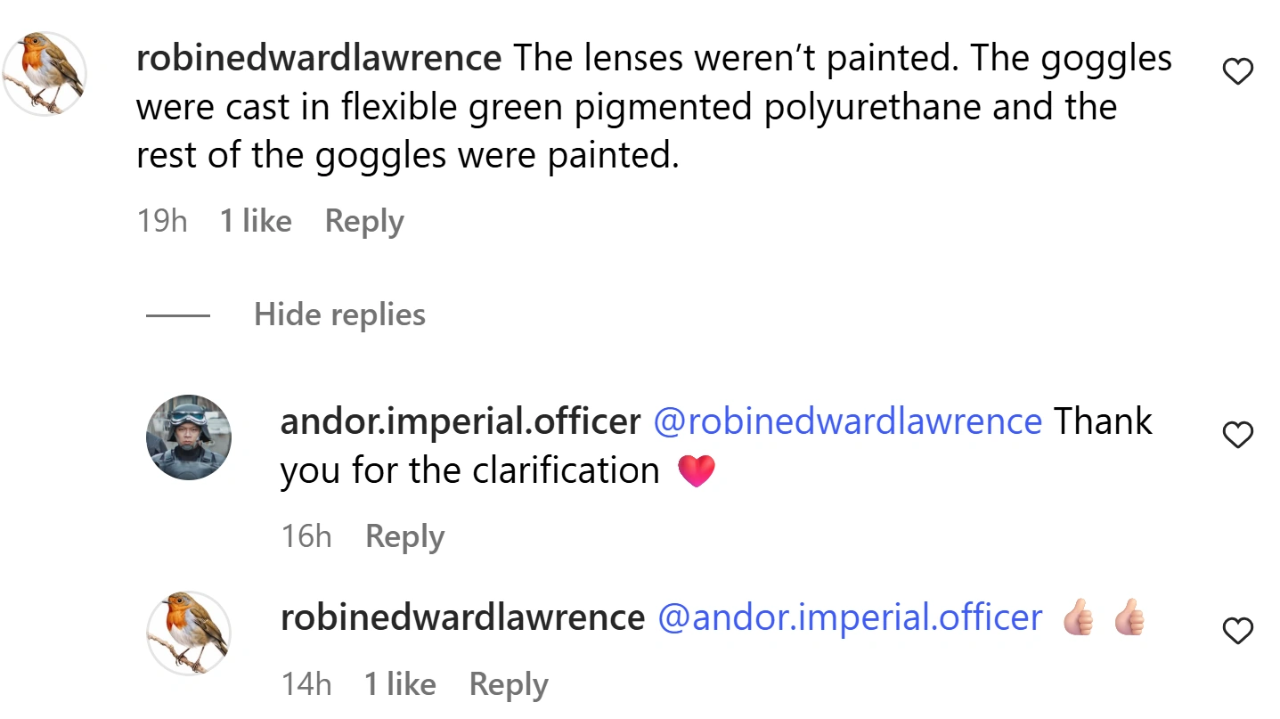The height and width of the screenshot is (719, 1280).
Task: Collapse thread with Hide replies
Action: [339, 315]
